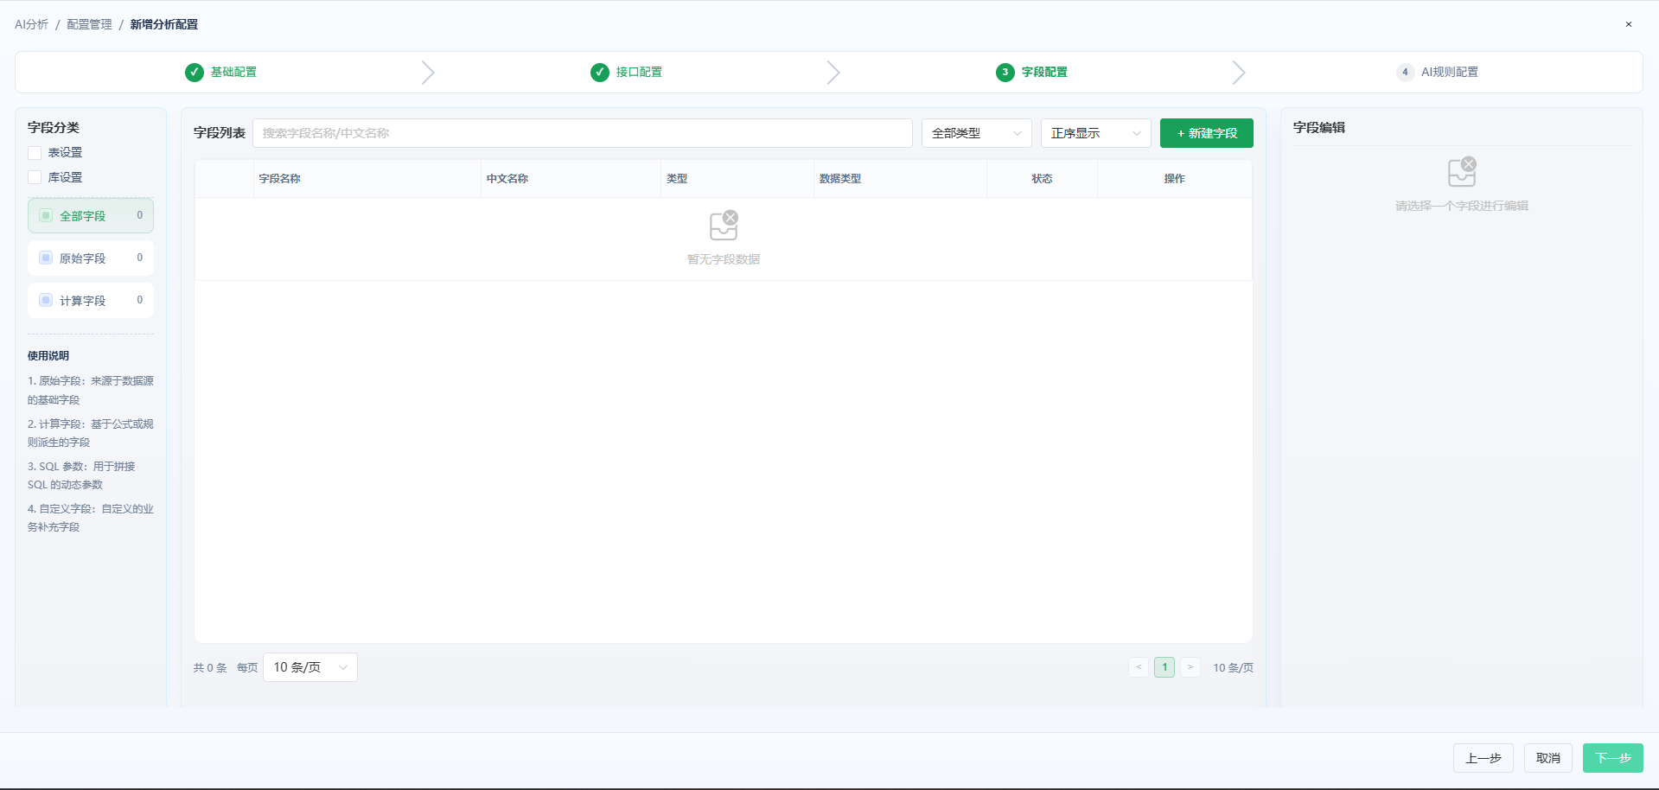Screen dimensions: 1659x790
Task: Click the 上一步 button
Action: click(1484, 758)
